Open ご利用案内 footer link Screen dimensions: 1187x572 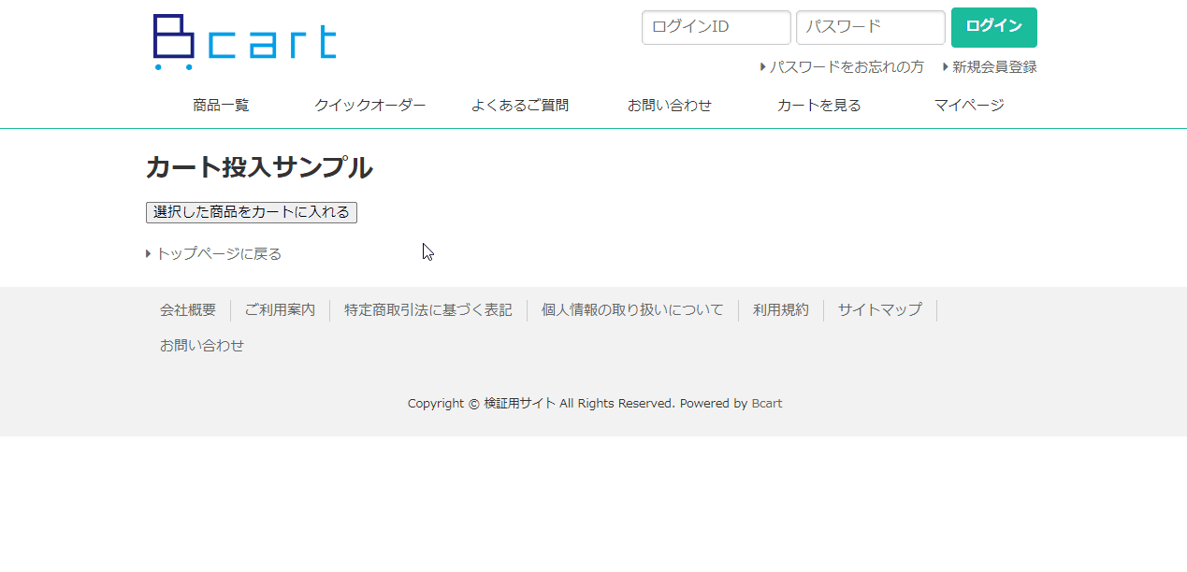[x=280, y=310]
